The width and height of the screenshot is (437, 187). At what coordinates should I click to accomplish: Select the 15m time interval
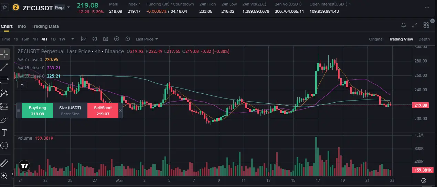25,39
